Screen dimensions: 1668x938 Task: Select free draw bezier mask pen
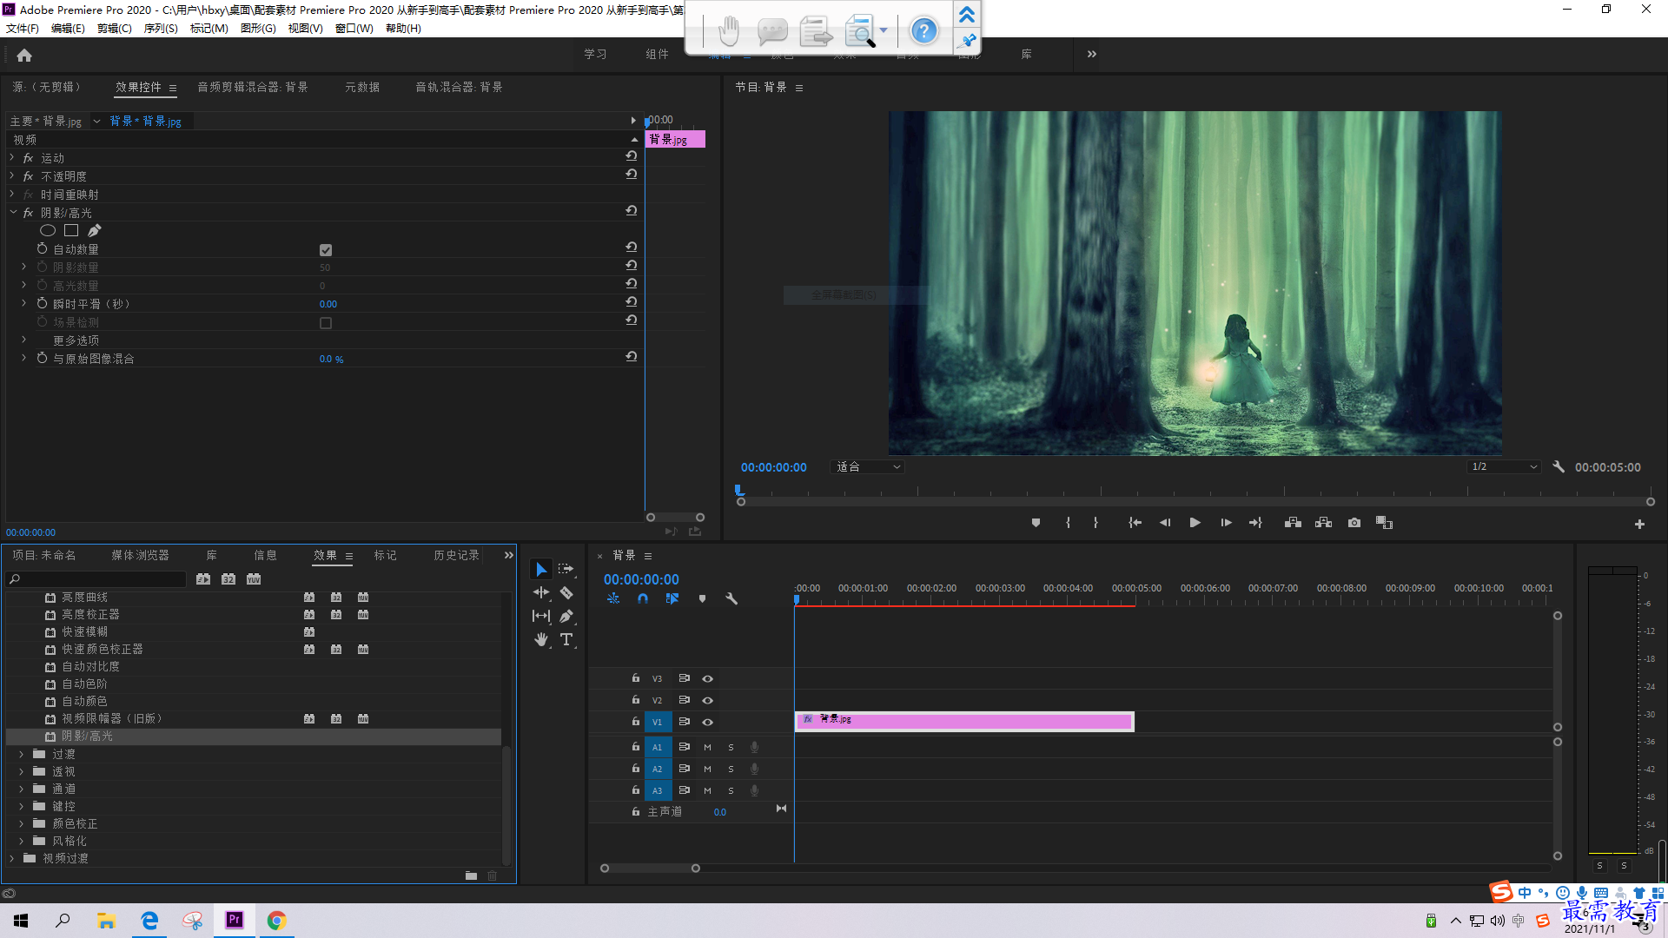[x=95, y=230]
